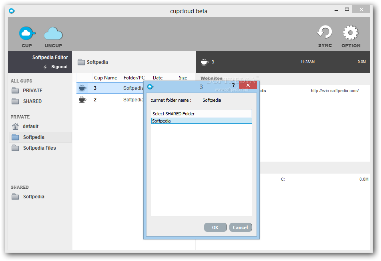Click Softpedia folder cell of cup 2

tap(133, 100)
